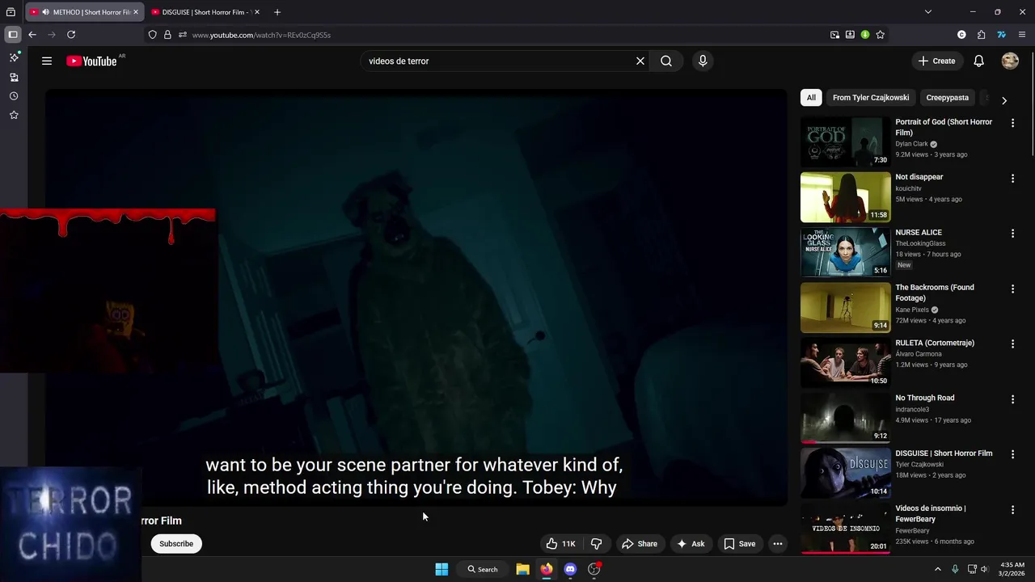Open YouTube notifications bell

[978, 61]
